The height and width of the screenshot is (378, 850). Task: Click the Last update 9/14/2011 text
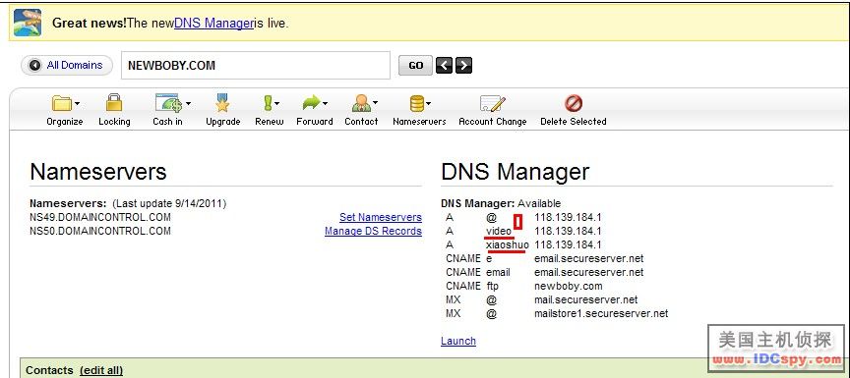[169, 204]
